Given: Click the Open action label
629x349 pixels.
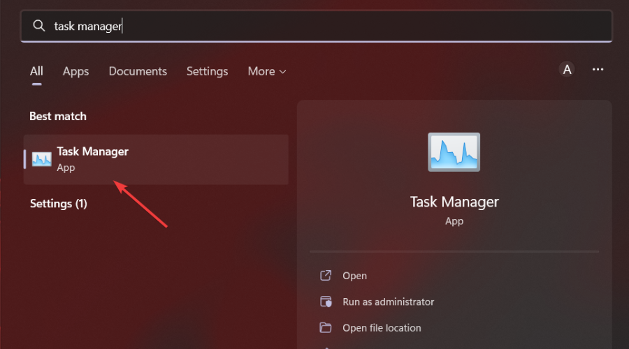Looking at the screenshot, I should [x=354, y=276].
